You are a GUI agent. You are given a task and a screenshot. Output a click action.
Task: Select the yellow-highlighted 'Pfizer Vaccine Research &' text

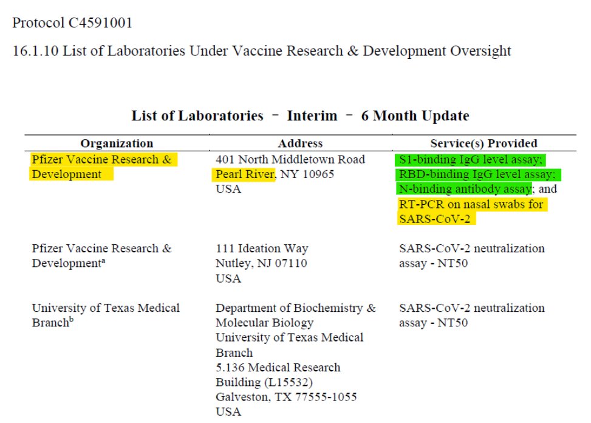[x=102, y=159]
